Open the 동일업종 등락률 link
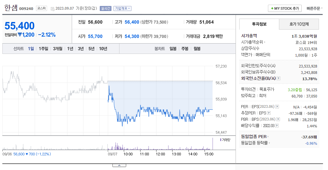This screenshot has width=328, height=170. (254, 143)
